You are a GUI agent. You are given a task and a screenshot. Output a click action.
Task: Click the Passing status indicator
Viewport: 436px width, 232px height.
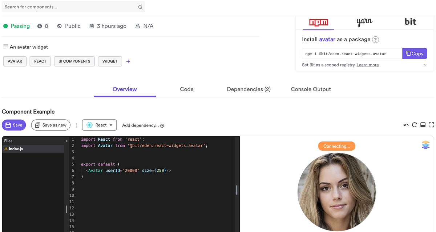coord(16,26)
